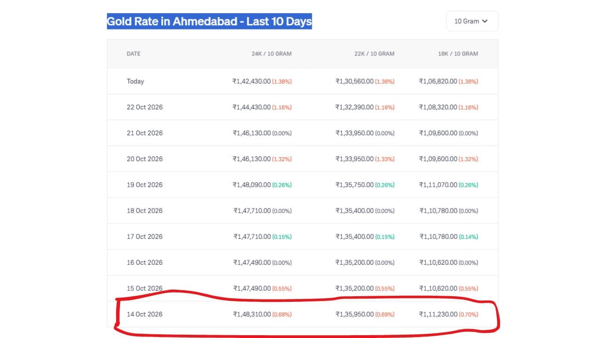Click the 24K price ₹1,47,490.00 on 15 Oct
Viewport: 602px width, 338px height.
click(252, 288)
